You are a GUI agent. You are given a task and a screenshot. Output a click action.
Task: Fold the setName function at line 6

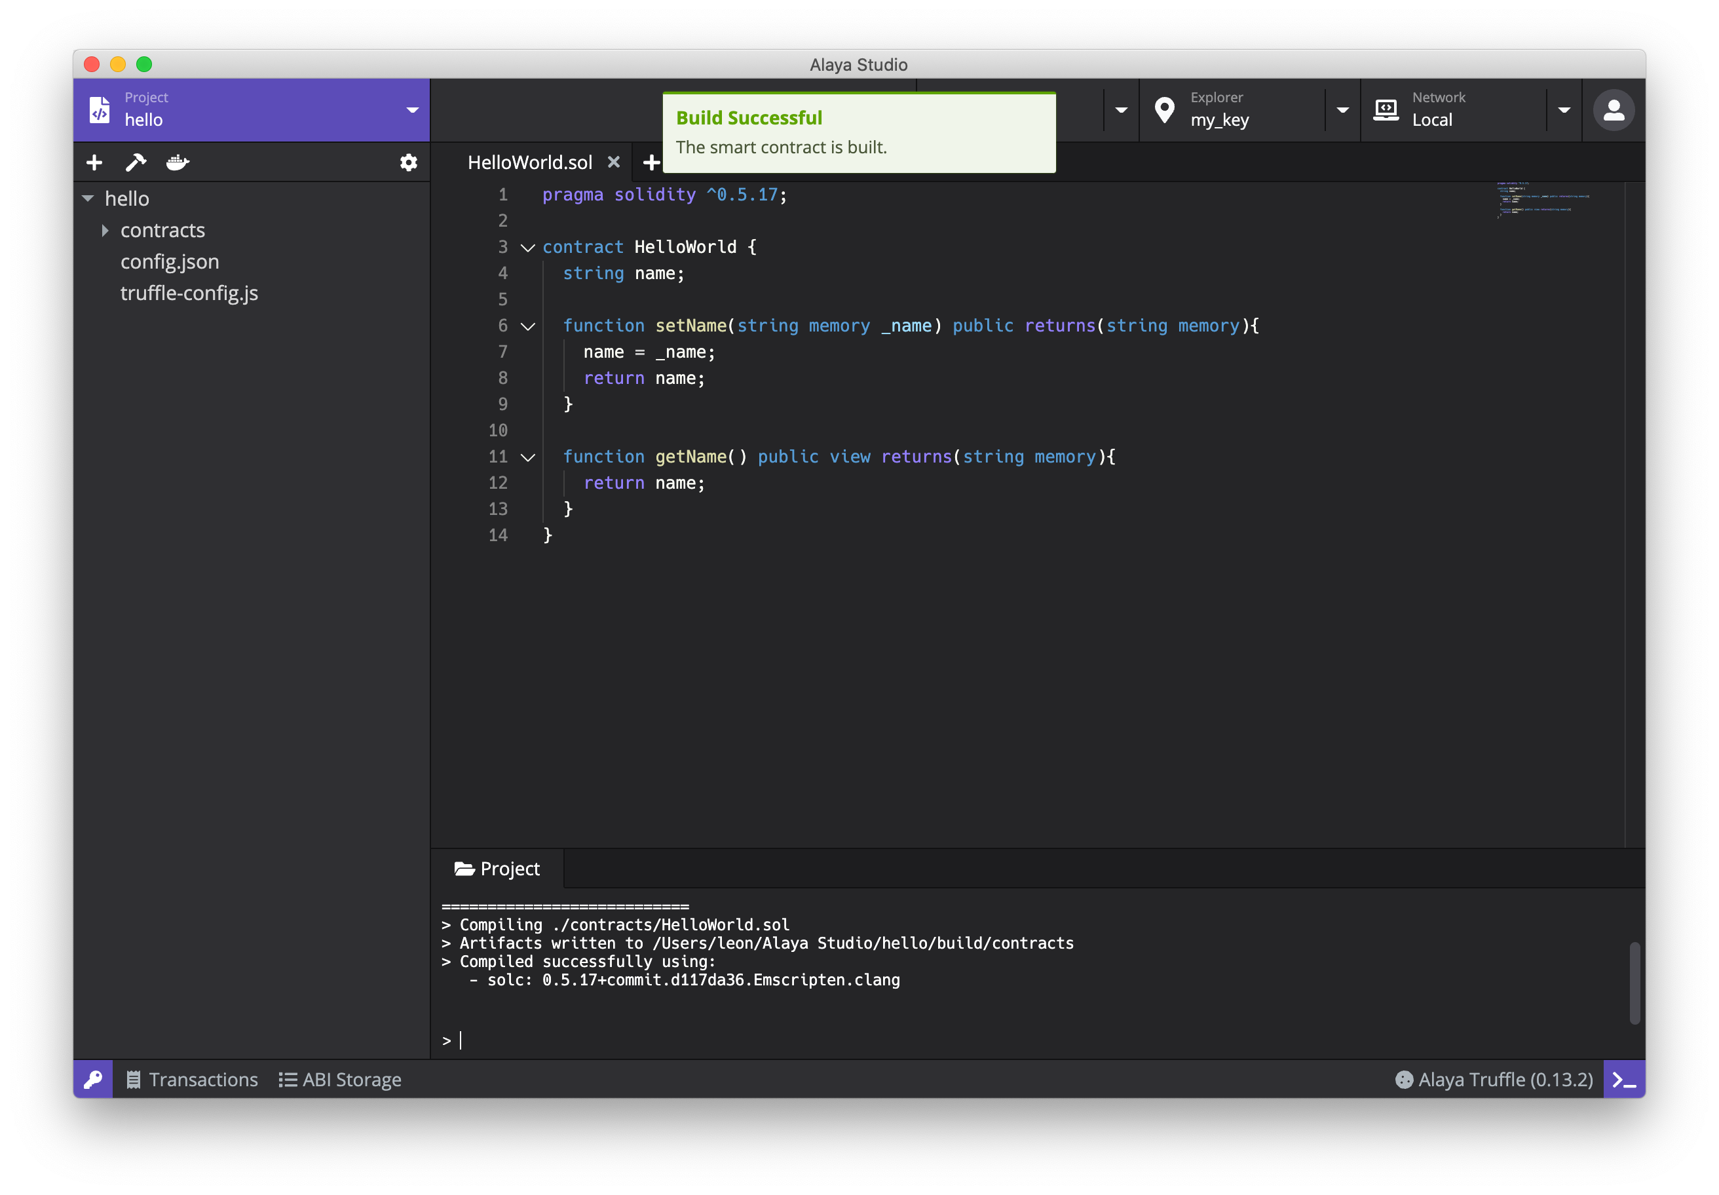tap(528, 326)
